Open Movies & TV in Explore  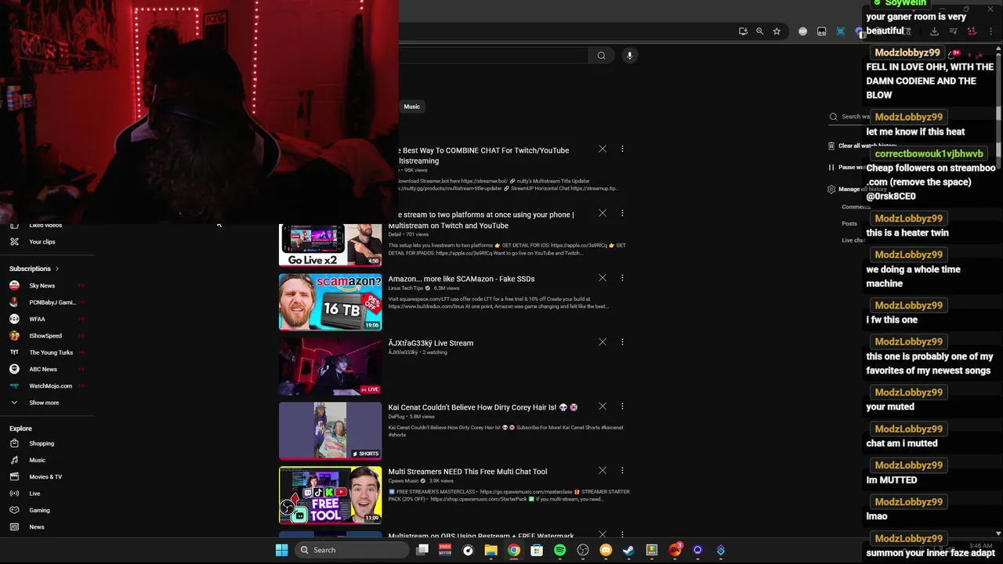click(47, 476)
